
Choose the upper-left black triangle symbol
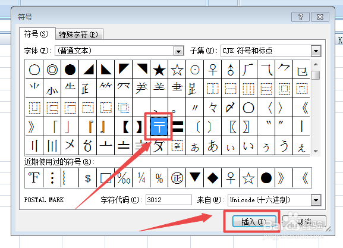(124, 70)
